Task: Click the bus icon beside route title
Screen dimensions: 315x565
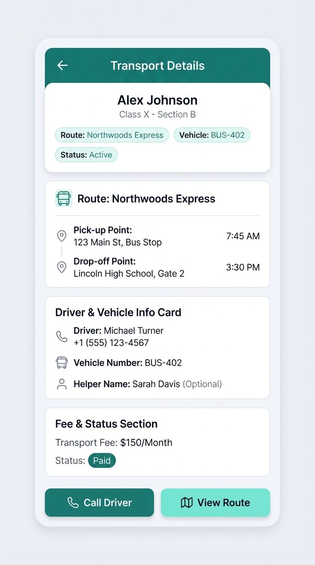Action: (x=64, y=198)
